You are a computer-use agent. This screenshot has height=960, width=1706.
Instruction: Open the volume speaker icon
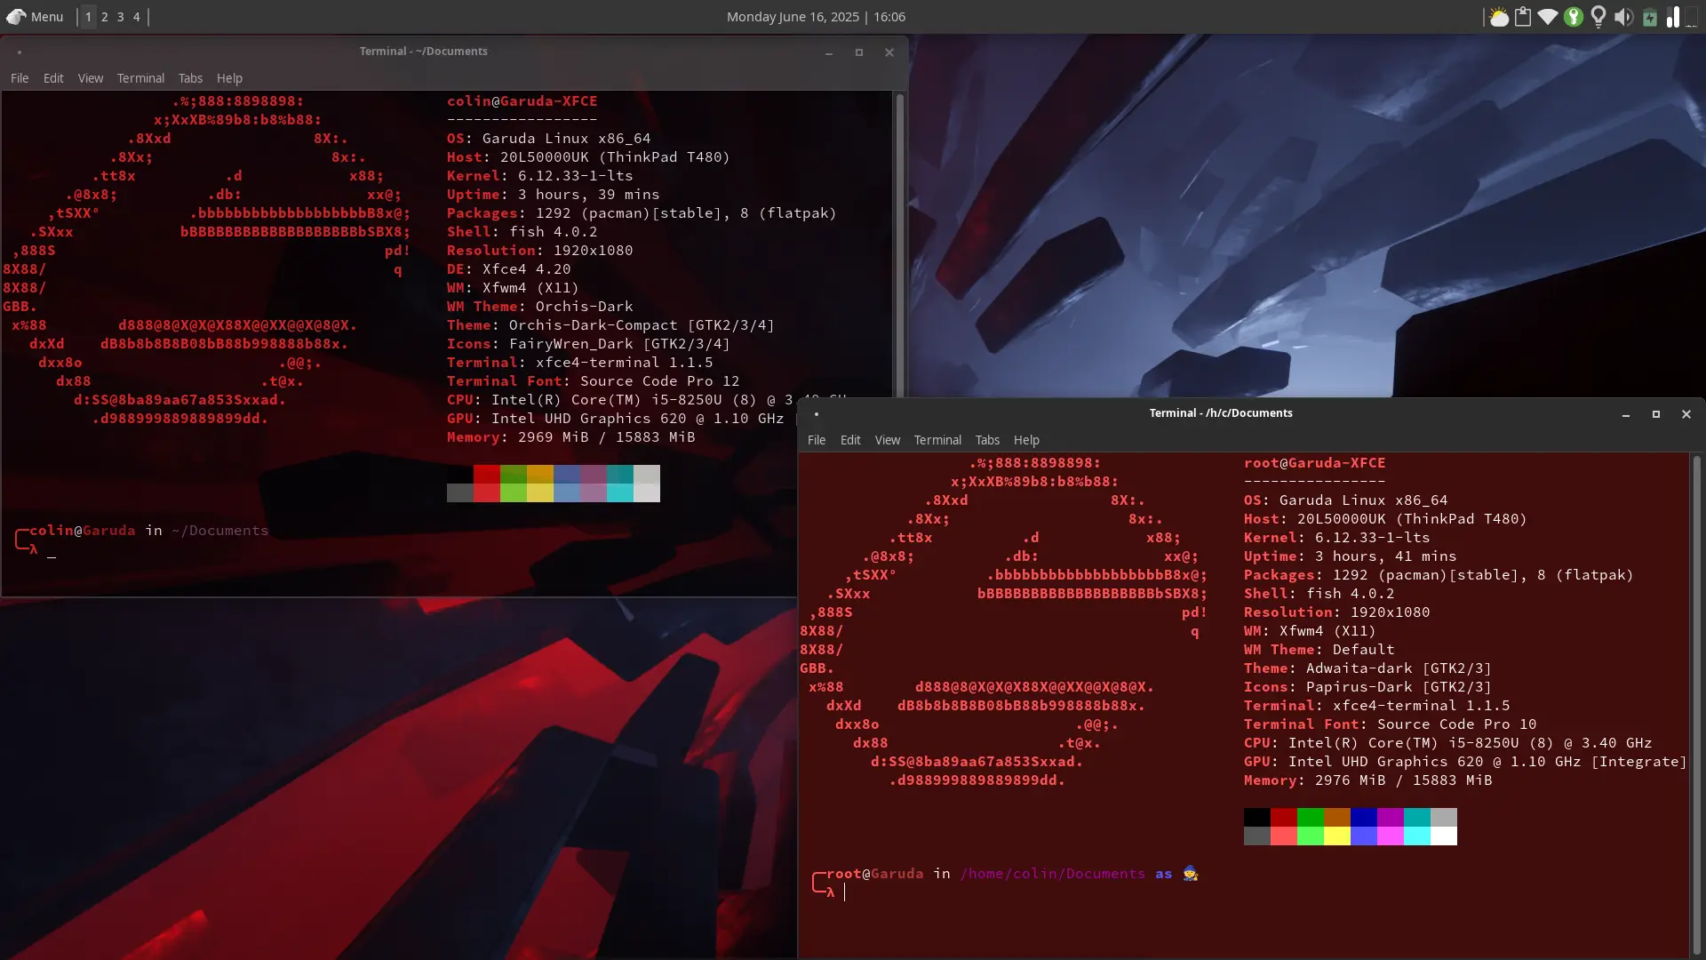1623,17
